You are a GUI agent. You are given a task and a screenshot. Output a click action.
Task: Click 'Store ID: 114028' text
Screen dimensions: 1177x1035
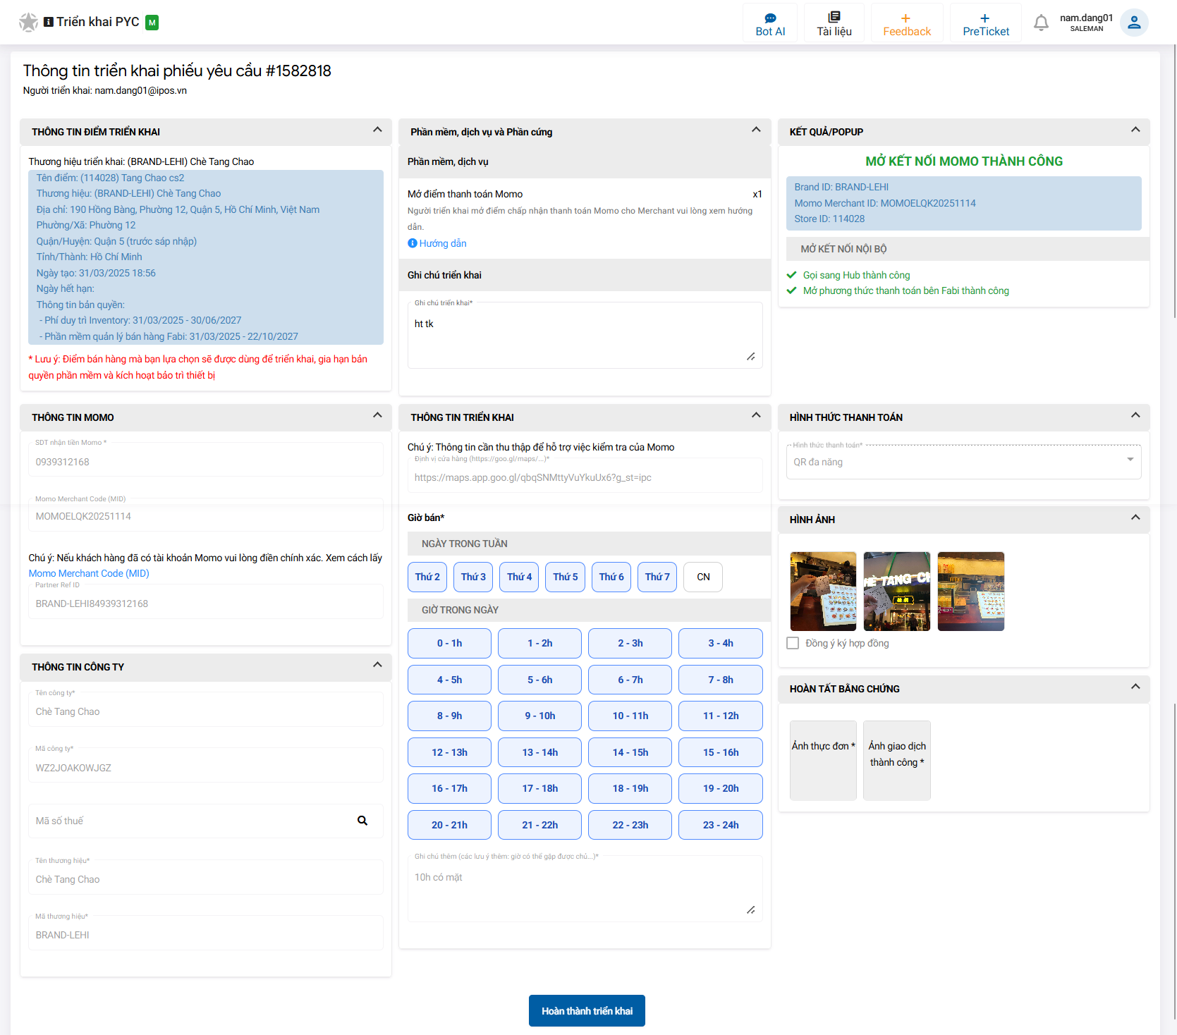click(829, 219)
